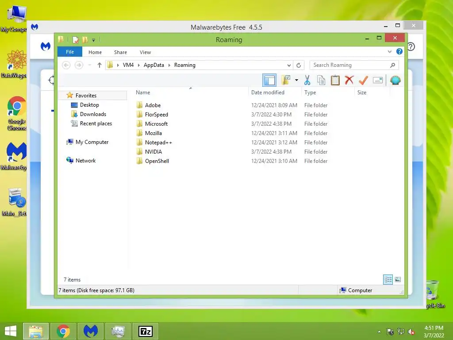This screenshot has height=340, width=453.
Task: Open the Explorer Help question mark
Action: (x=399, y=51)
